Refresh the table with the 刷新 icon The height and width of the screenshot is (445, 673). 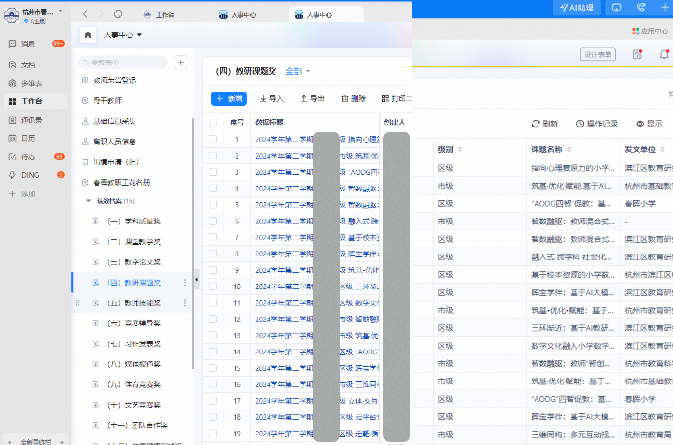[x=545, y=124]
